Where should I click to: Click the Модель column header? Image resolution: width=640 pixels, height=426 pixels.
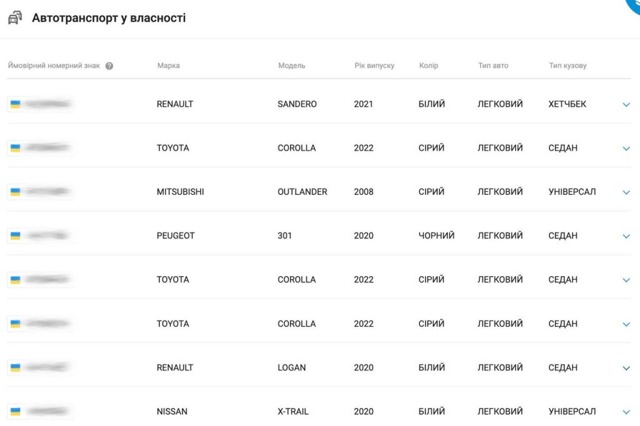(x=291, y=66)
